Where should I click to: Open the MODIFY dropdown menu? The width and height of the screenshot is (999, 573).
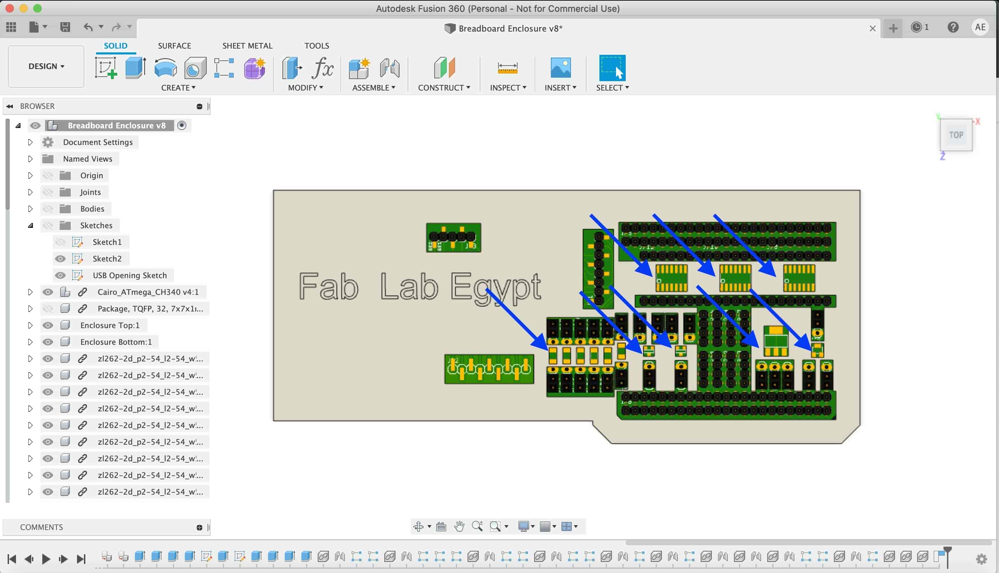point(305,87)
